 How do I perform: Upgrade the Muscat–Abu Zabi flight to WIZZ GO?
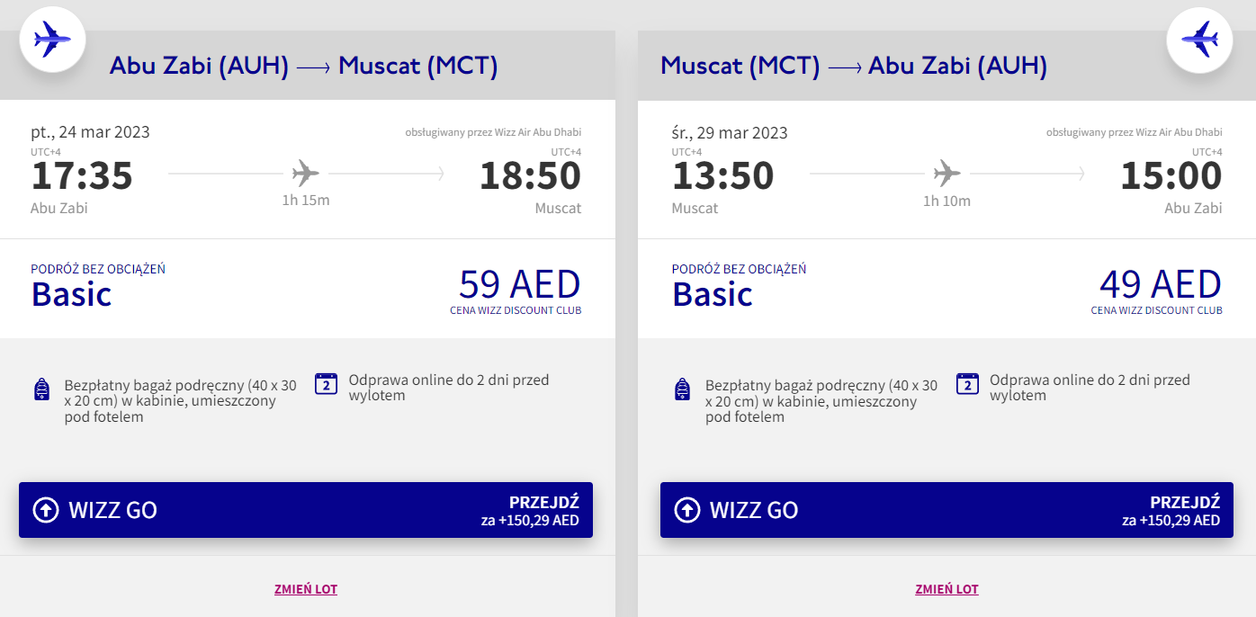(x=946, y=510)
